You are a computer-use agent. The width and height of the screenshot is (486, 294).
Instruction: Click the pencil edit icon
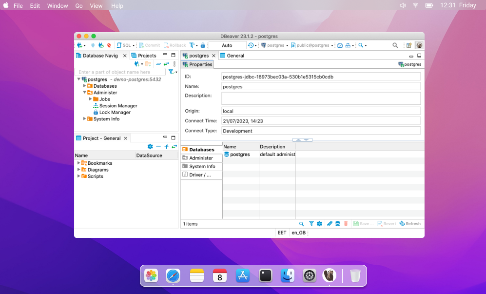(x=330, y=224)
